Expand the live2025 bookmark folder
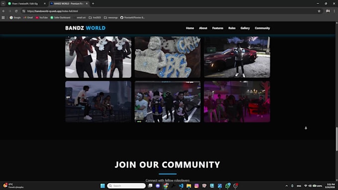Image resolution: width=338 pixels, height=190 pixels. tap(95, 18)
